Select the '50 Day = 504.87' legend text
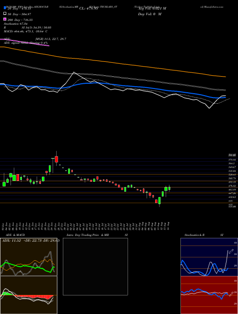This screenshot has width=238, height=314. point(20,14)
